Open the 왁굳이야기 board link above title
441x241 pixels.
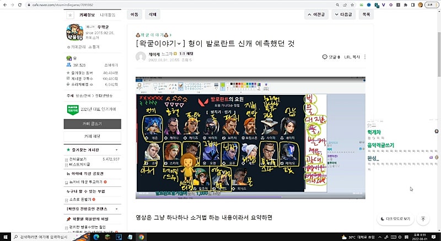coord(154,35)
